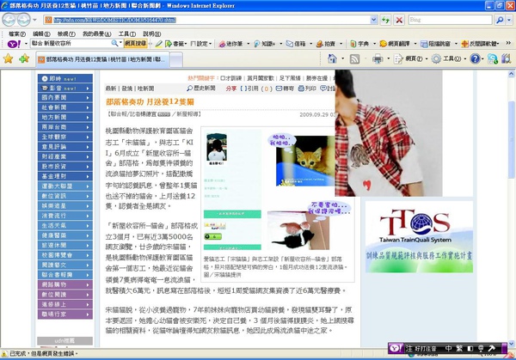Click the browser Forward arrow button
Image resolution: width=516 pixels, height=360 pixels.
tap(24, 20)
